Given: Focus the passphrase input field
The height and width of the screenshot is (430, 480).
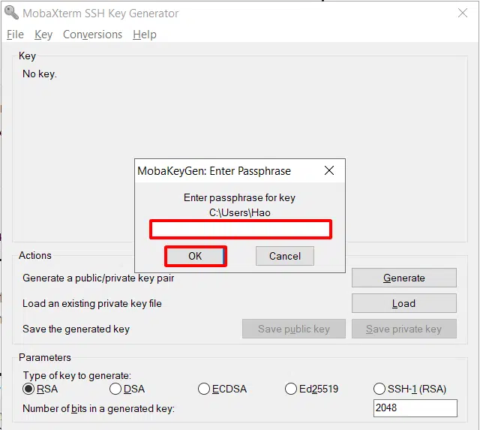Looking at the screenshot, I should pyautogui.click(x=241, y=229).
